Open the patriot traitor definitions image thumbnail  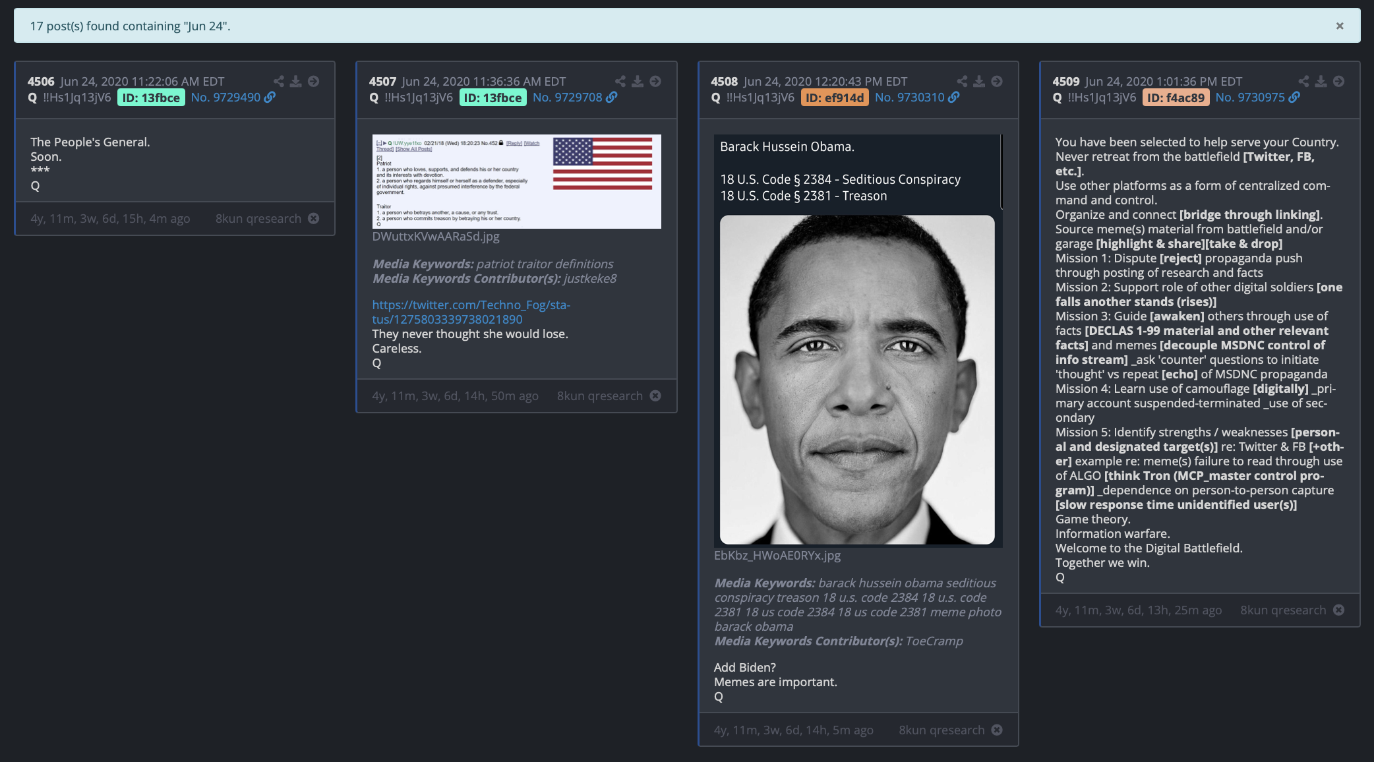[x=516, y=181]
